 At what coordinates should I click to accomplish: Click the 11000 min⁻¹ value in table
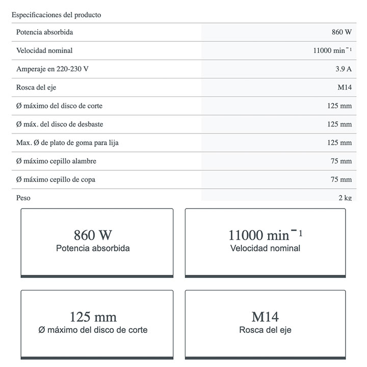pyautogui.click(x=332, y=50)
